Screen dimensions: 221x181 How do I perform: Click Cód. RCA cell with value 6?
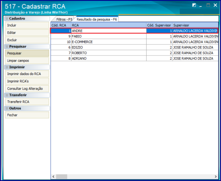tap(61, 48)
